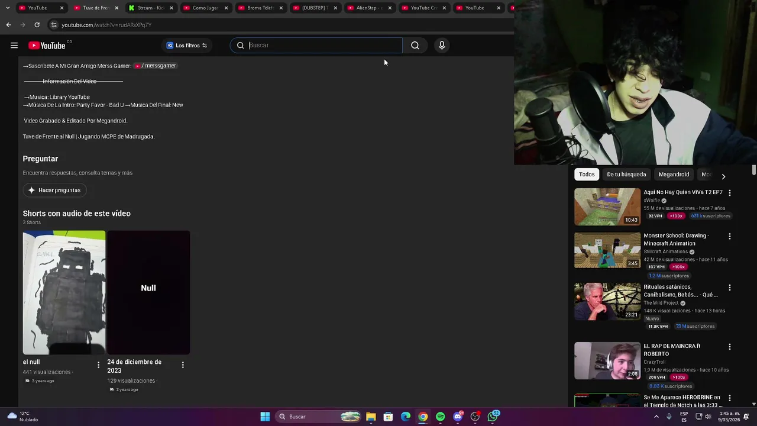The width and height of the screenshot is (757, 426).
Task: Click the Windows taskbar Buscar search box
Action: click(x=319, y=417)
